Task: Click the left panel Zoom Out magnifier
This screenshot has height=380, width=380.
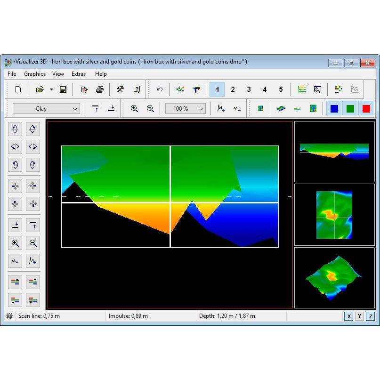Action: 33,243
